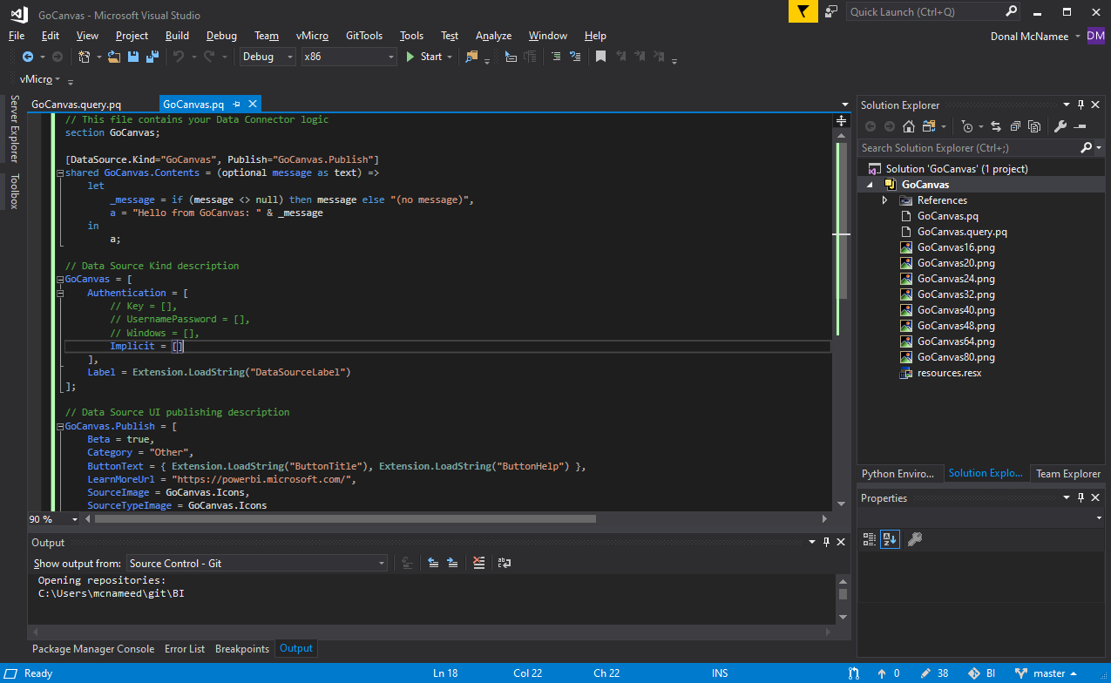Click the unpushed commits indicator showing 0

click(x=888, y=673)
